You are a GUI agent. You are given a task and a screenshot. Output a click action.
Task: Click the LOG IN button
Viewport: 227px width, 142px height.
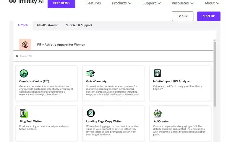pos(183,16)
